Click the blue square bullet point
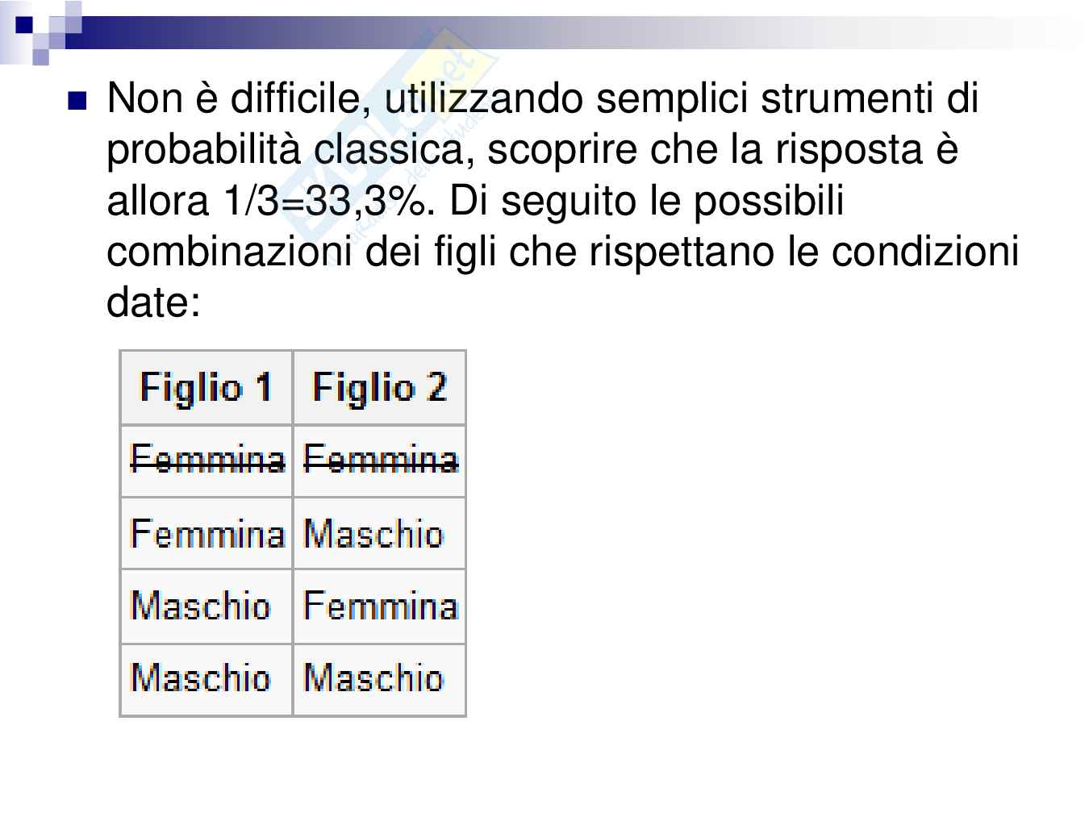 [x=77, y=101]
